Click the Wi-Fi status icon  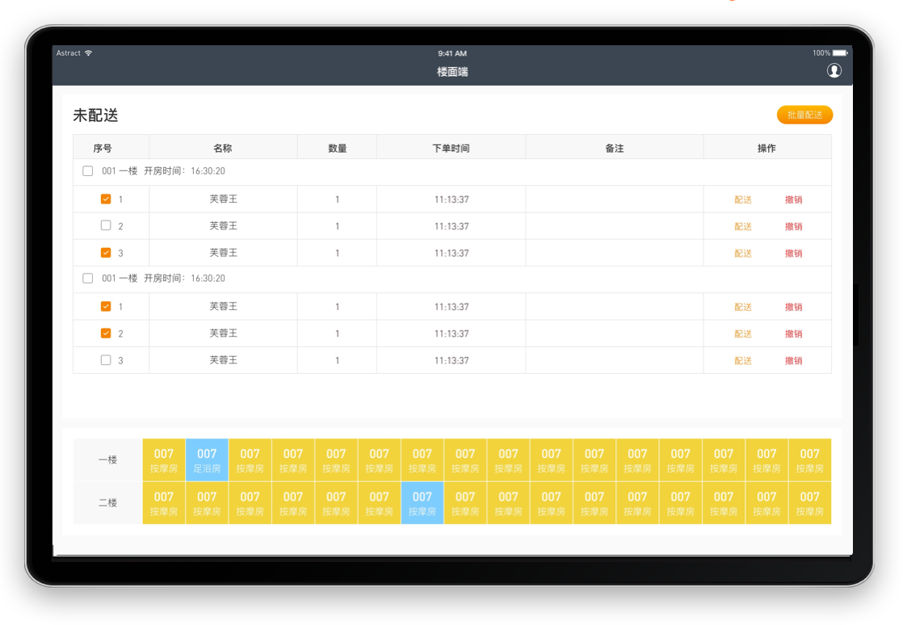coord(88,53)
